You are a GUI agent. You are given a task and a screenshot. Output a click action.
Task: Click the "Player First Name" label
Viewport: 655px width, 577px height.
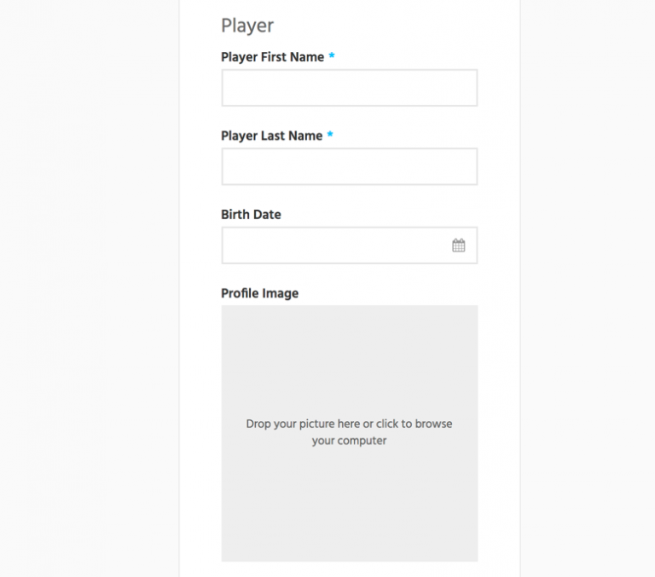(272, 57)
